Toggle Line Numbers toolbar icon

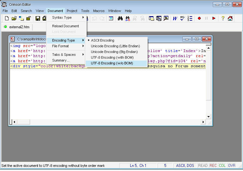tap(190, 18)
